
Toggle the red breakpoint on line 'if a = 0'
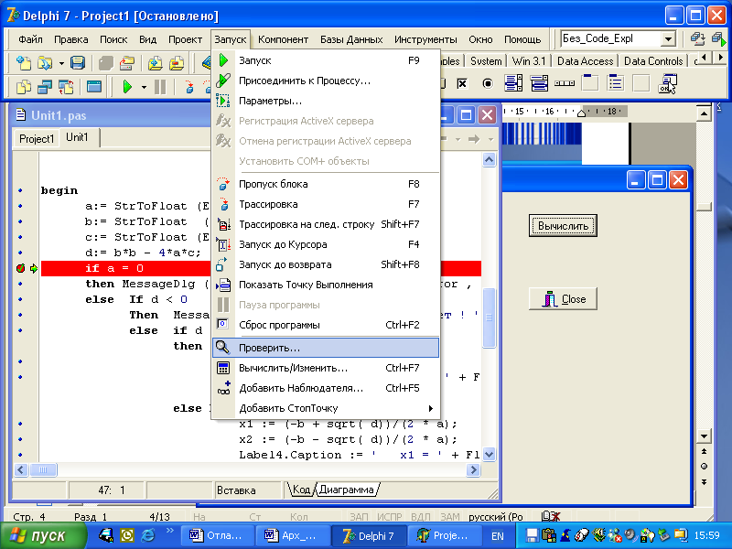pos(20,268)
